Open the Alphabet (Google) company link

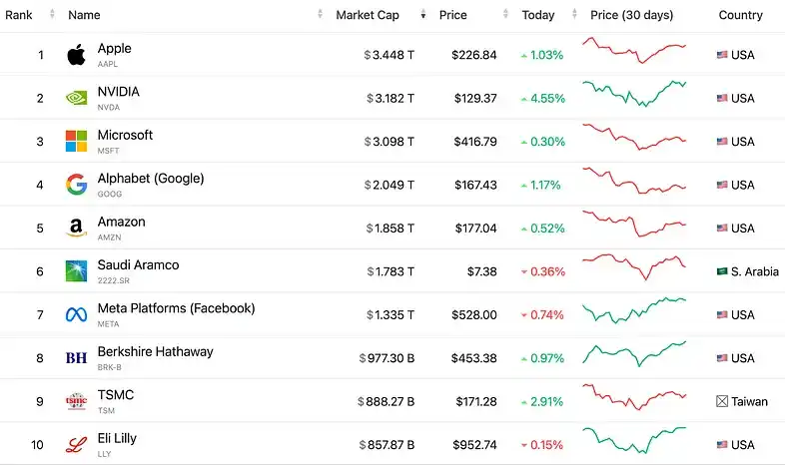tap(150, 179)
